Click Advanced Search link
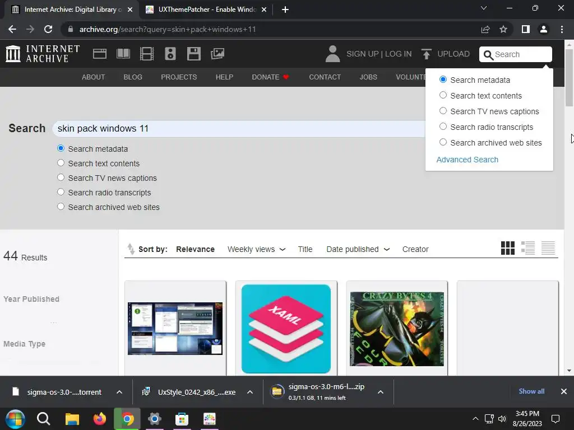574x430 pixels. [467, 160]
